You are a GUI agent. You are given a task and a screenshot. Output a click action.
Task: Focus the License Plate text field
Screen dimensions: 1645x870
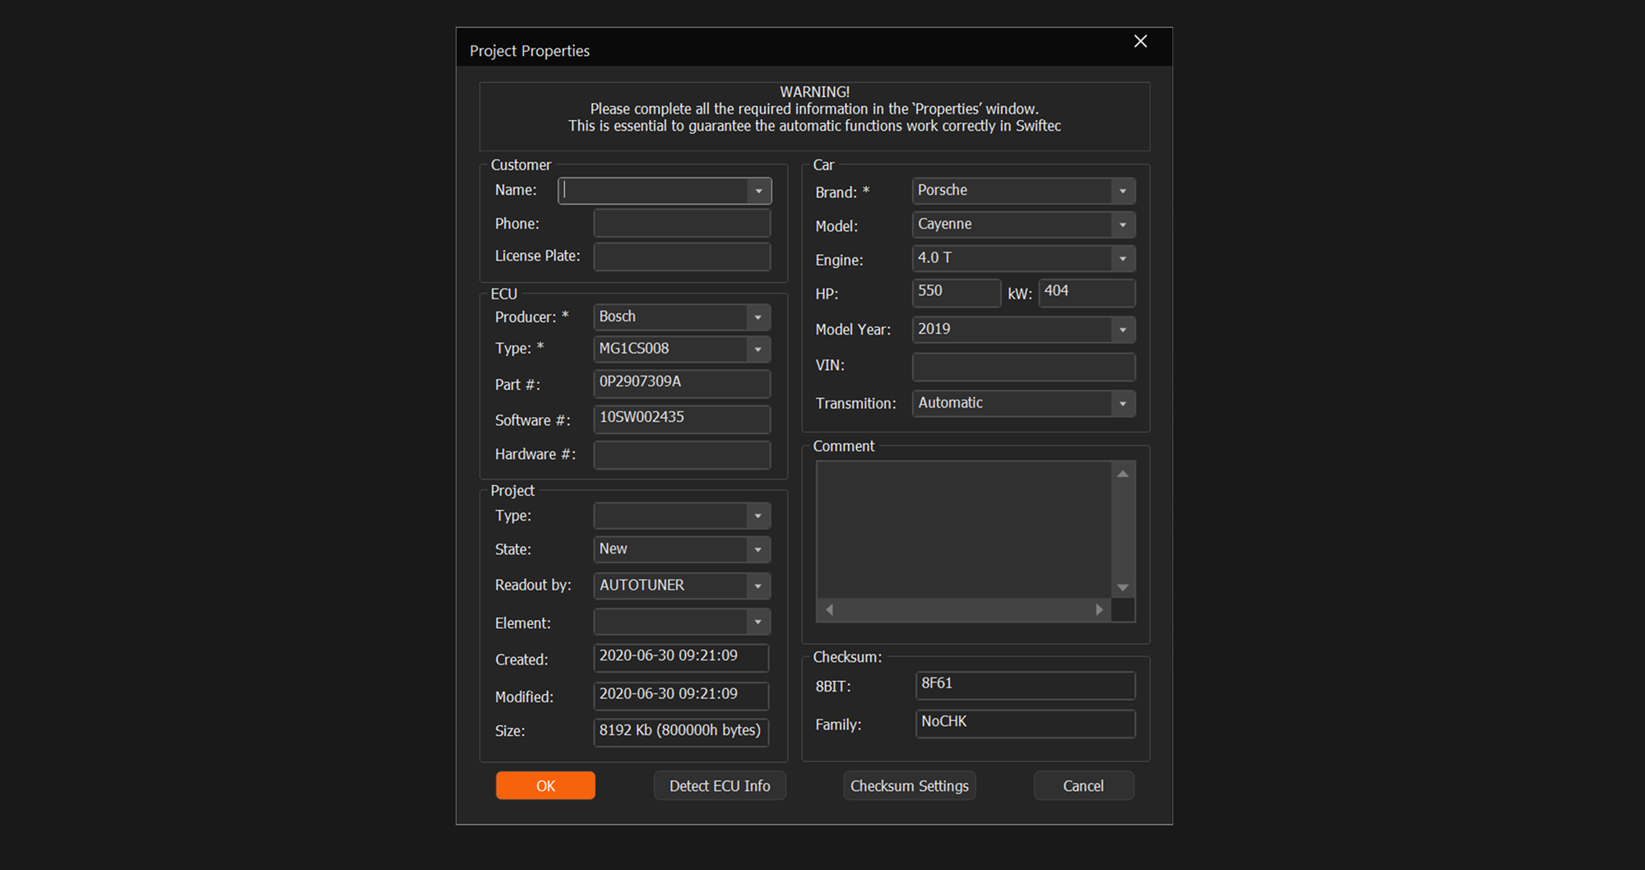click(x=681, y=257)
